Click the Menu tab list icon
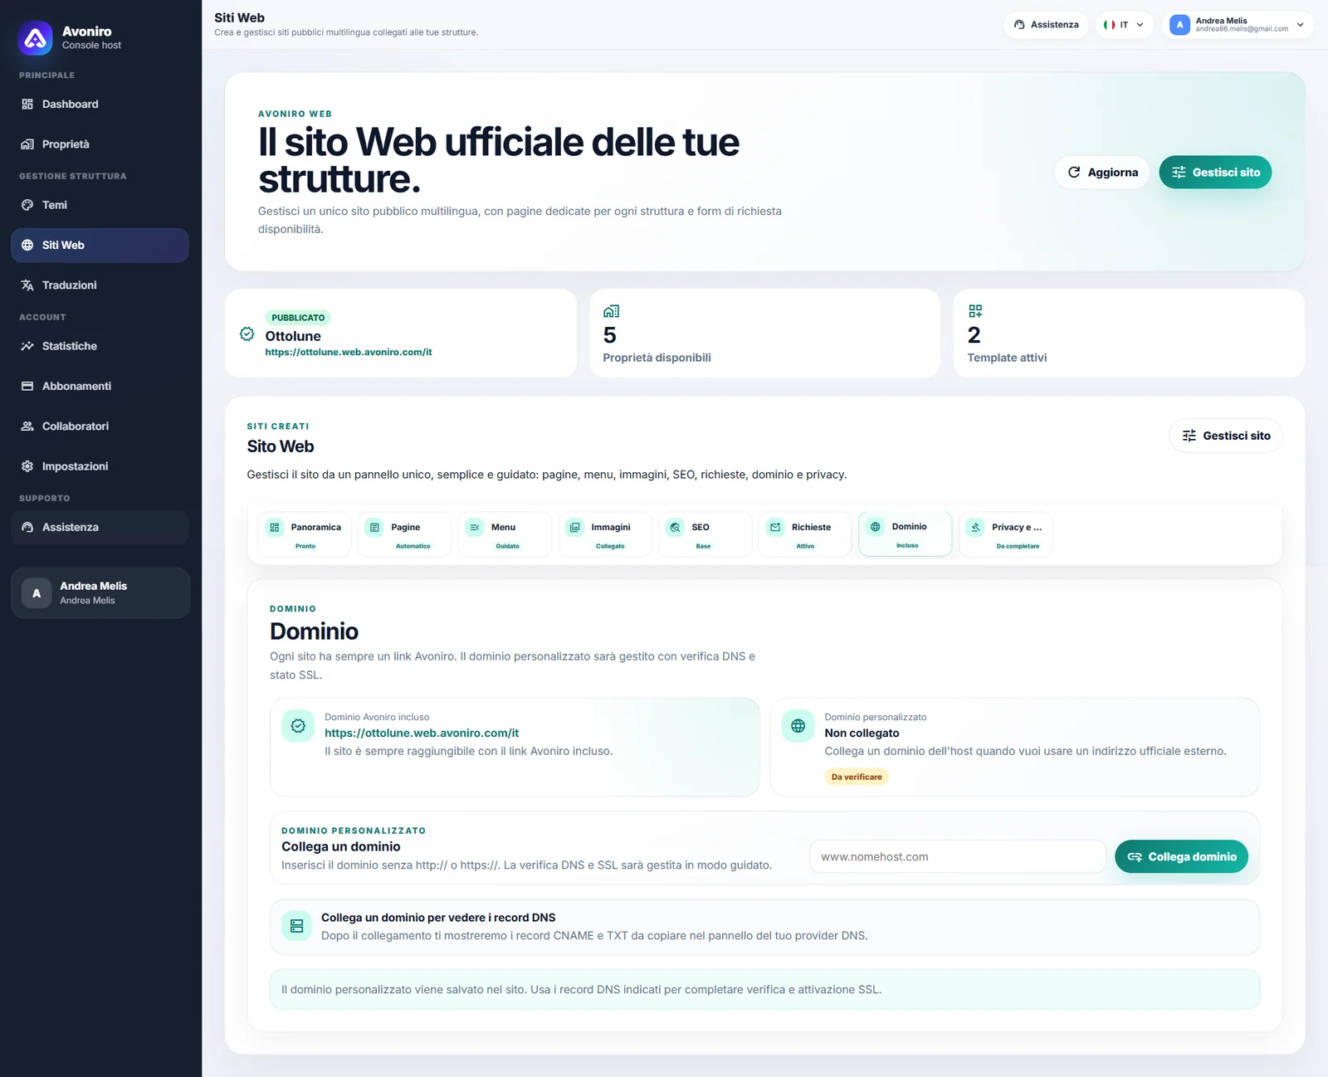The image size is (1328, 1077). (475, 527)
